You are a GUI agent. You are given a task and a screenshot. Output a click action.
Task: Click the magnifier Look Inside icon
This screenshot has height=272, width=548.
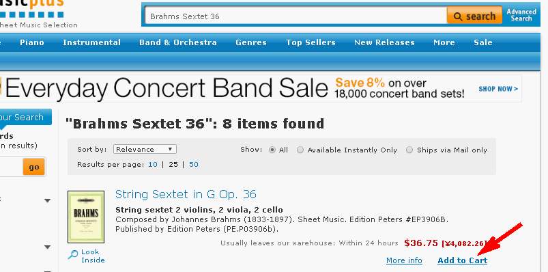coord(73,254)
